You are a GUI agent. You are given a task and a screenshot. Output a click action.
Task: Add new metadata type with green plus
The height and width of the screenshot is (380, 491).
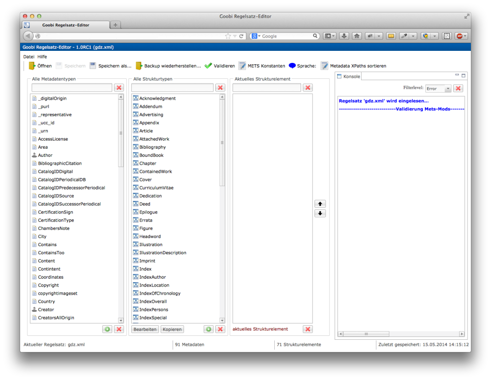pos(107,329)
